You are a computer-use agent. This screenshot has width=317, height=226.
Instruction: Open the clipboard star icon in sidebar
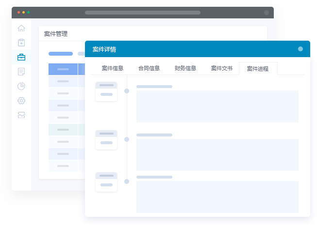click(x=21, y=43)
